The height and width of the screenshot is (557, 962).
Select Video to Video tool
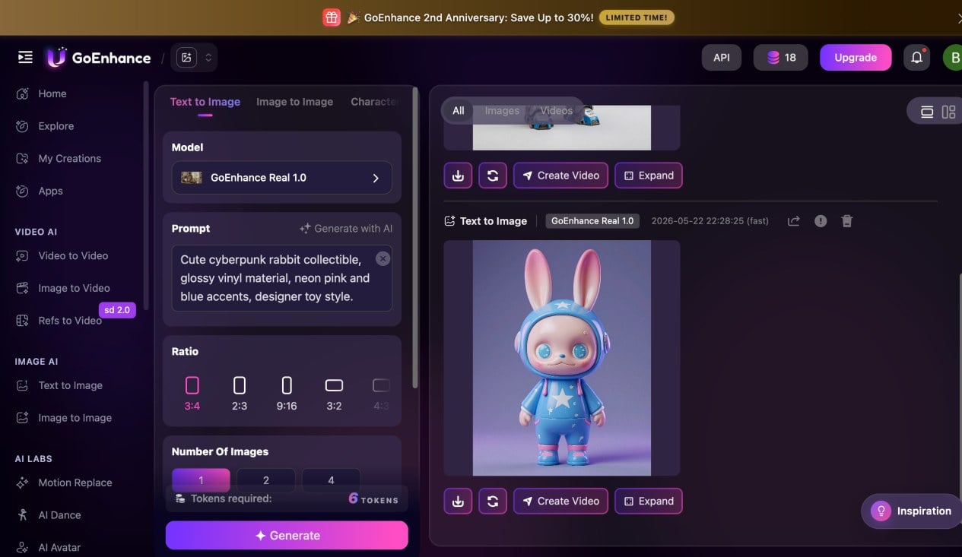click(73, 255)
